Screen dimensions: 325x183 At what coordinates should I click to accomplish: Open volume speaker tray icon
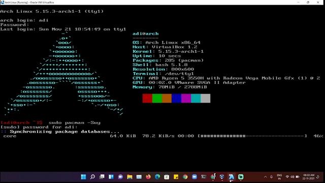pyautogui.click(x=292, y=177)
